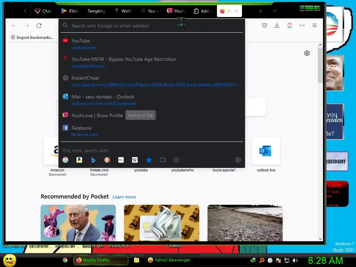This screenshot has width=356, height=267.
Task: Search this time with eBay icon
Action: pos(121,160)
